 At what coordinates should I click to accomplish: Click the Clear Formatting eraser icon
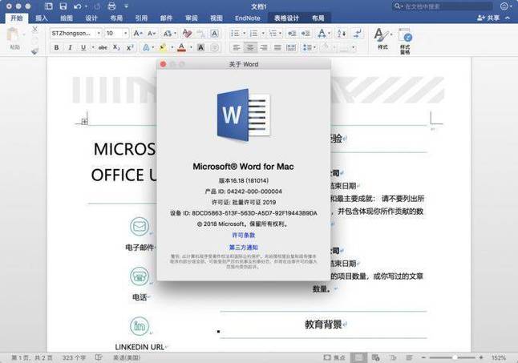(x=187, y=33)
